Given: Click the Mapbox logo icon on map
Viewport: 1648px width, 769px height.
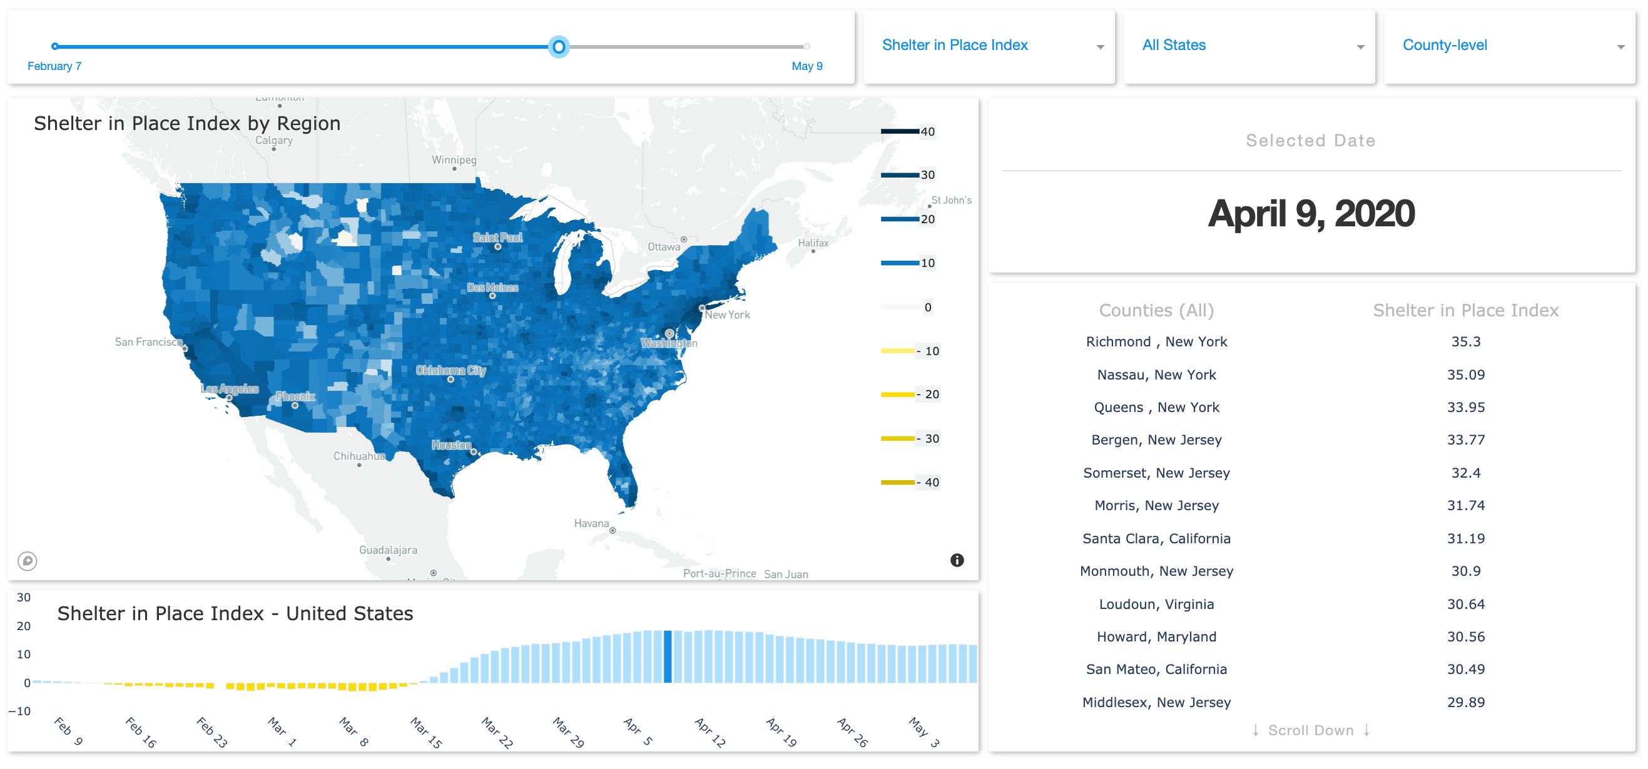Looking at the screenshot, I should (x=27, y=561).
